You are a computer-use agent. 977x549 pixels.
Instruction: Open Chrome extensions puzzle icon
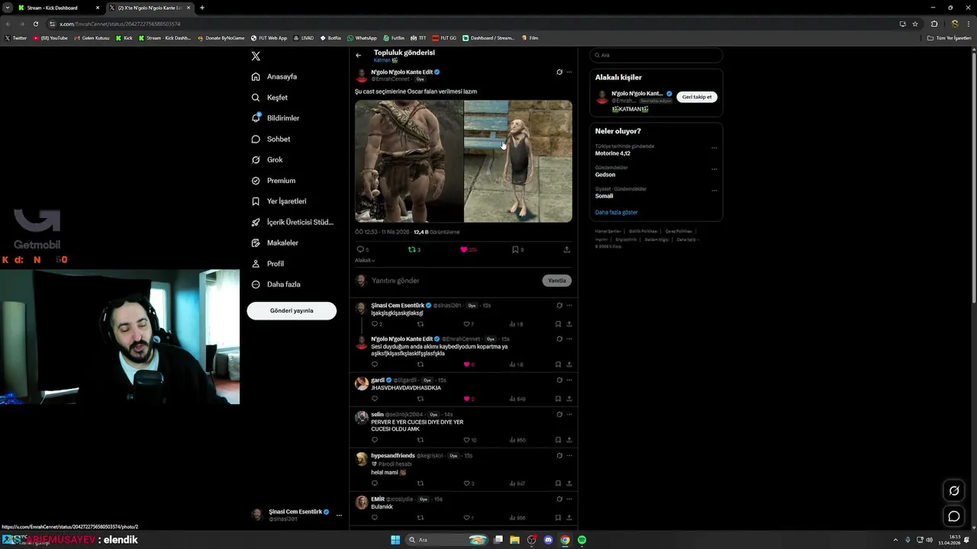(x=934, y=24)
